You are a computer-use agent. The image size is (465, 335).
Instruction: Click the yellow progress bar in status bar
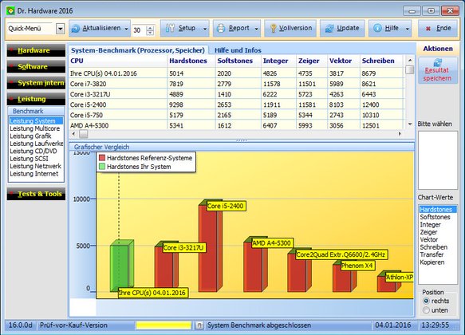(x=164, y=325)
